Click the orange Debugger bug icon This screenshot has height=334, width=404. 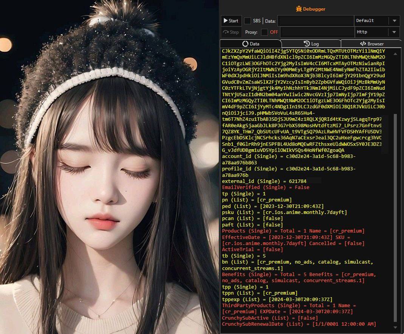299,9
